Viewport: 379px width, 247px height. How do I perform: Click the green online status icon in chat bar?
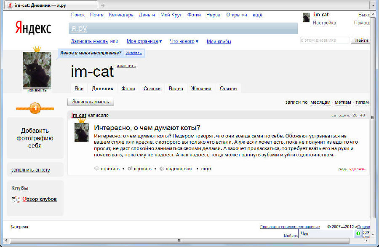click(359, 233)
